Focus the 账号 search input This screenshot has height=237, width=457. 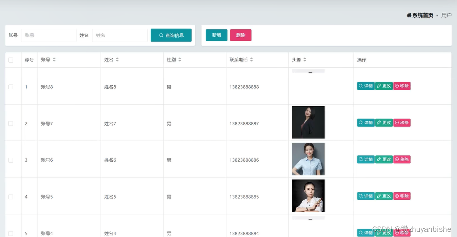(49, 35)
